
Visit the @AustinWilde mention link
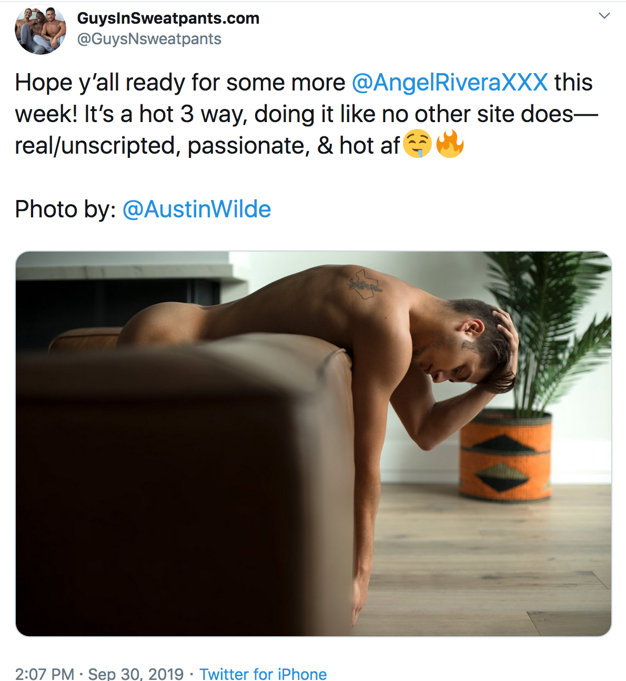(197, 209)
